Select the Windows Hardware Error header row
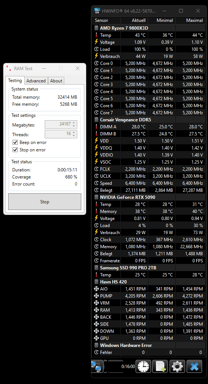Image resolution: width=208 pixels, height=384 pixels. [149, 345]
